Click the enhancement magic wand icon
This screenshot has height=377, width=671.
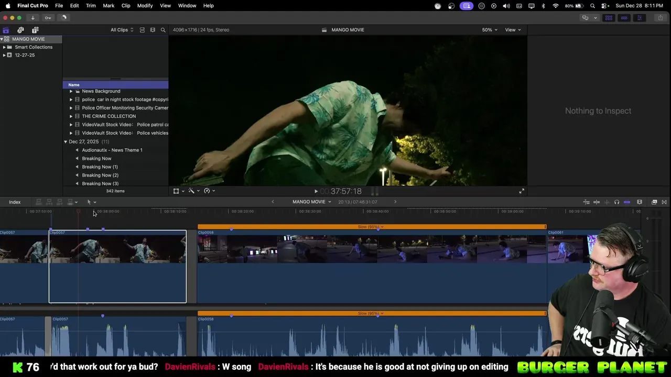(192, 191)
